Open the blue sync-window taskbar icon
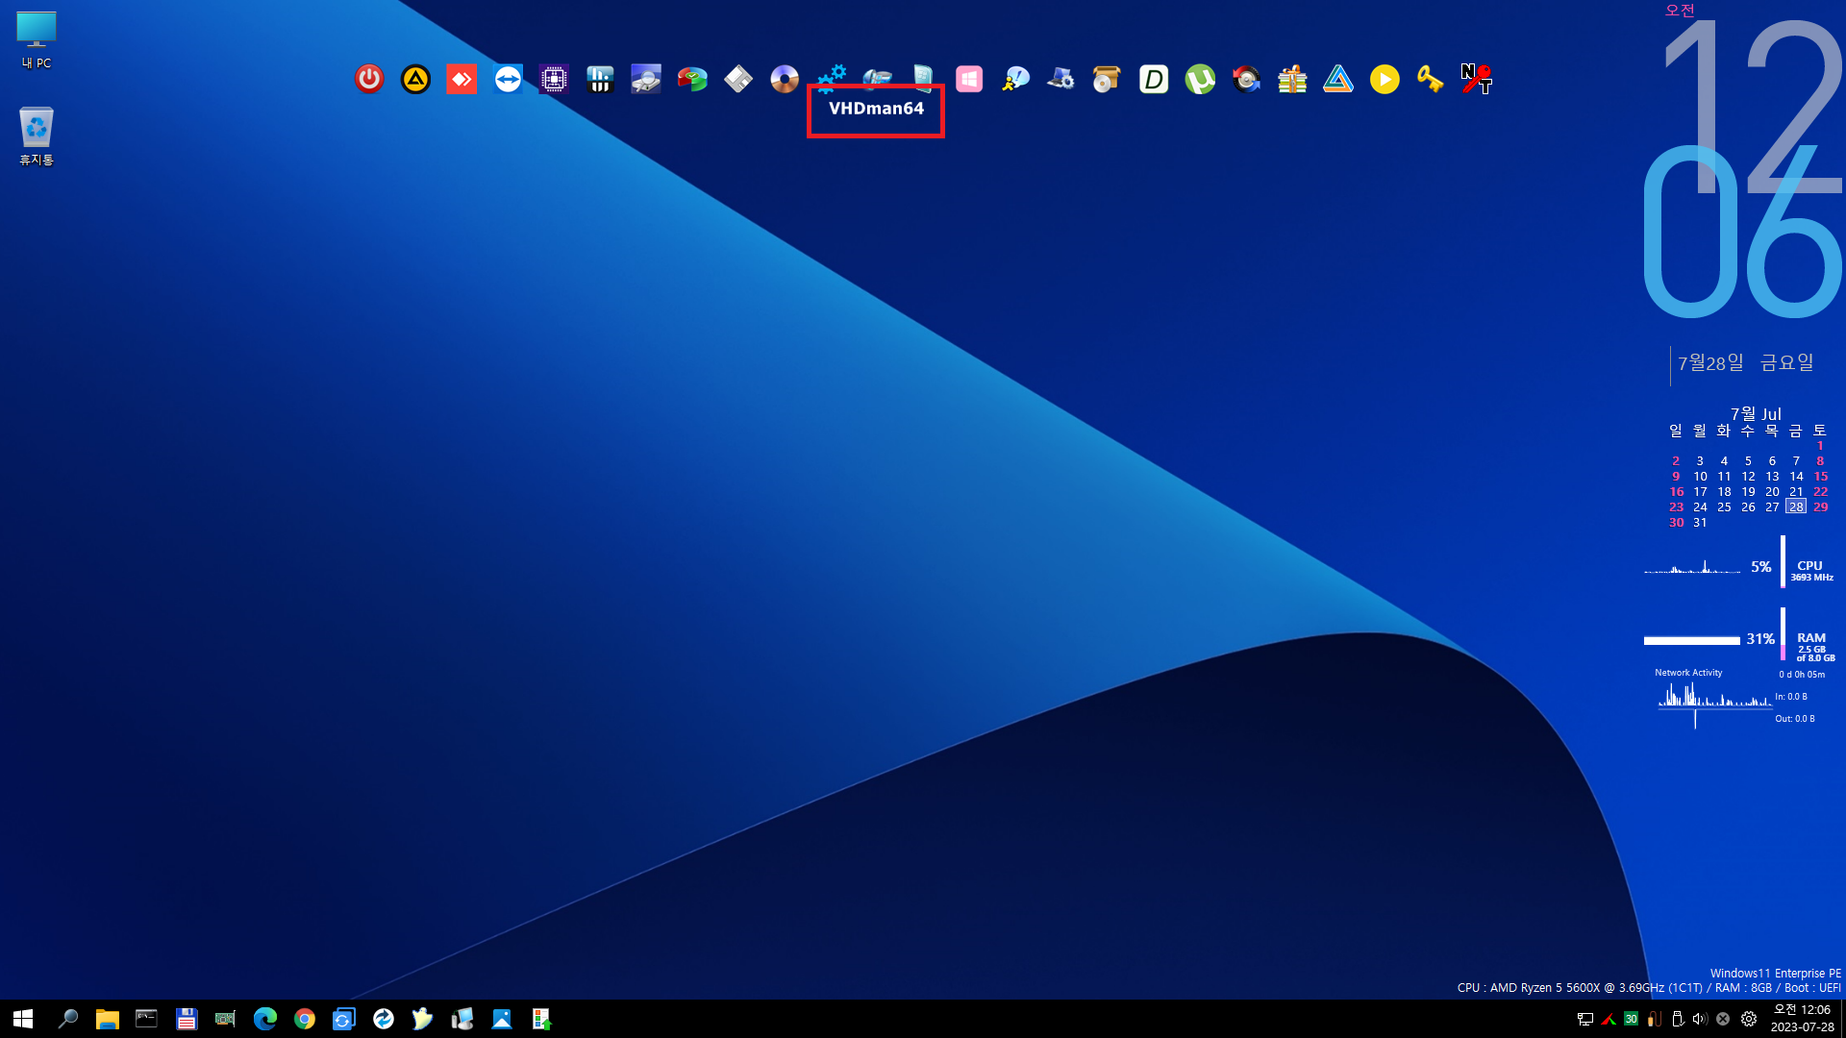1846x1038 pixels. (343, 1019)
